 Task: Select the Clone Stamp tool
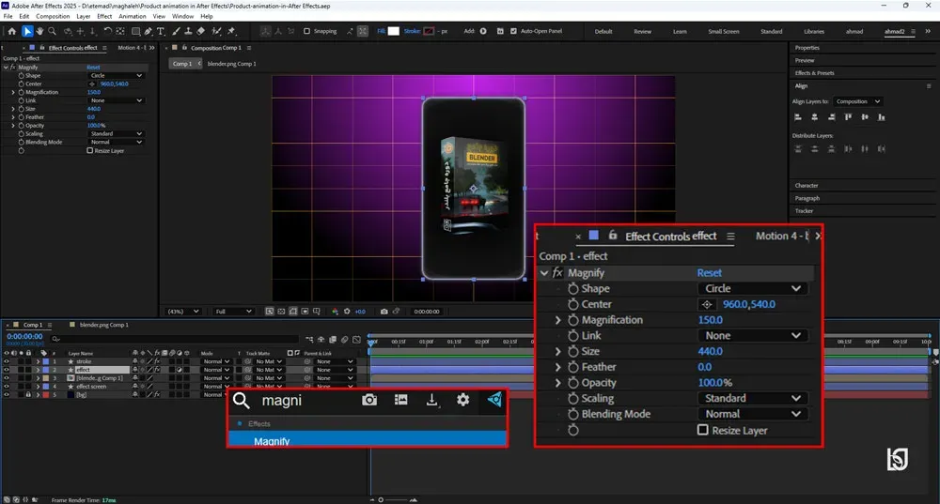(x=188, y=31)
